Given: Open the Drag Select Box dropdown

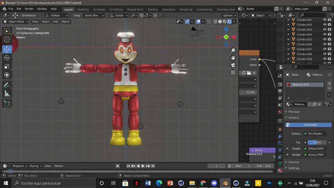Looking at the screenshot, I should pyautogui.click(x=94, y=15).
